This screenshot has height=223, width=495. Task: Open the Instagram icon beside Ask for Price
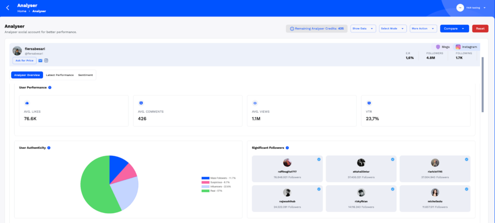(46, 60)
